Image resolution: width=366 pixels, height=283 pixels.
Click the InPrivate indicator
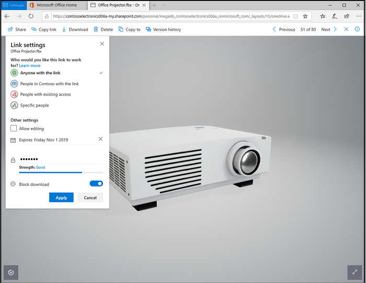[x=14, y=5]
